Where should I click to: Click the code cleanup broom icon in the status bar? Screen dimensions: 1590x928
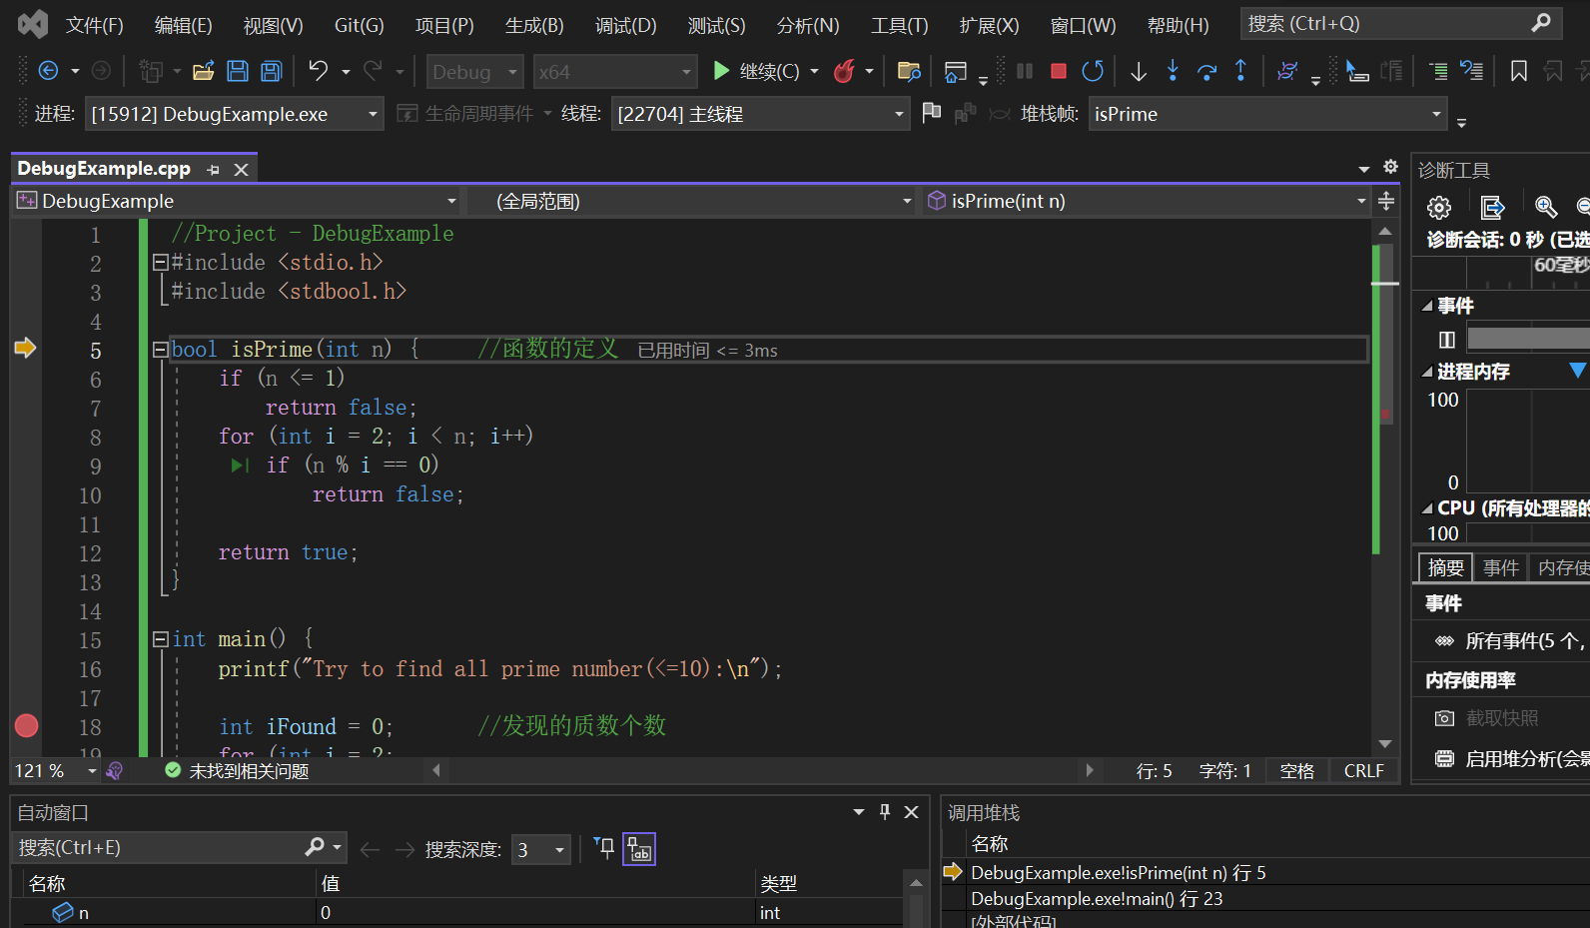click(x=115, y=770)
